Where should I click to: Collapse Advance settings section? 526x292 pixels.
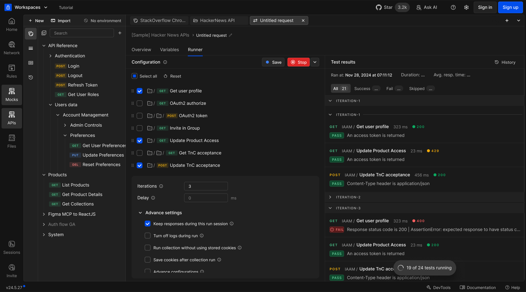pos(140,213)
